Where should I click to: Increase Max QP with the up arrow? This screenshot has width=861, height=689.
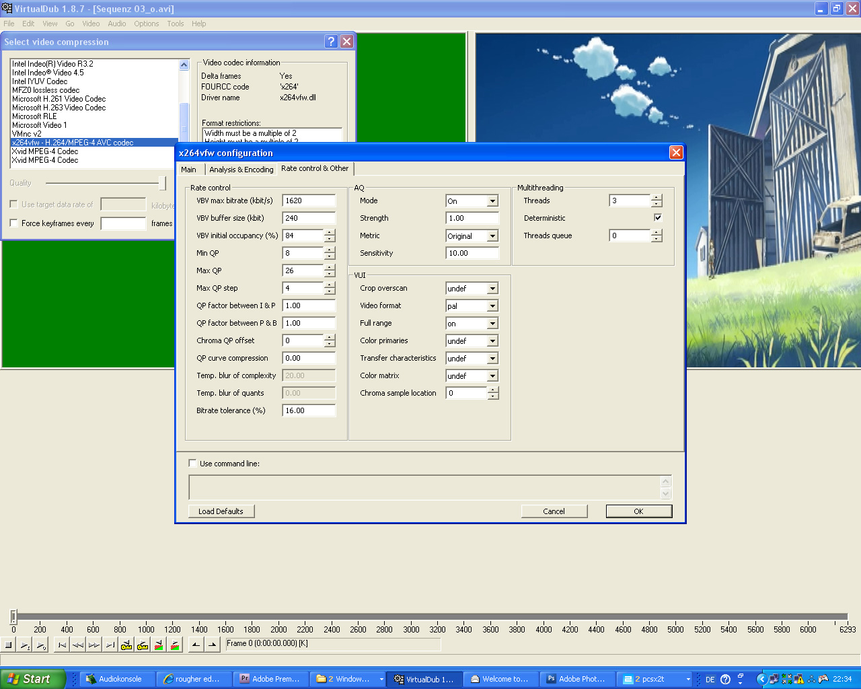click(x=330, y=268)
